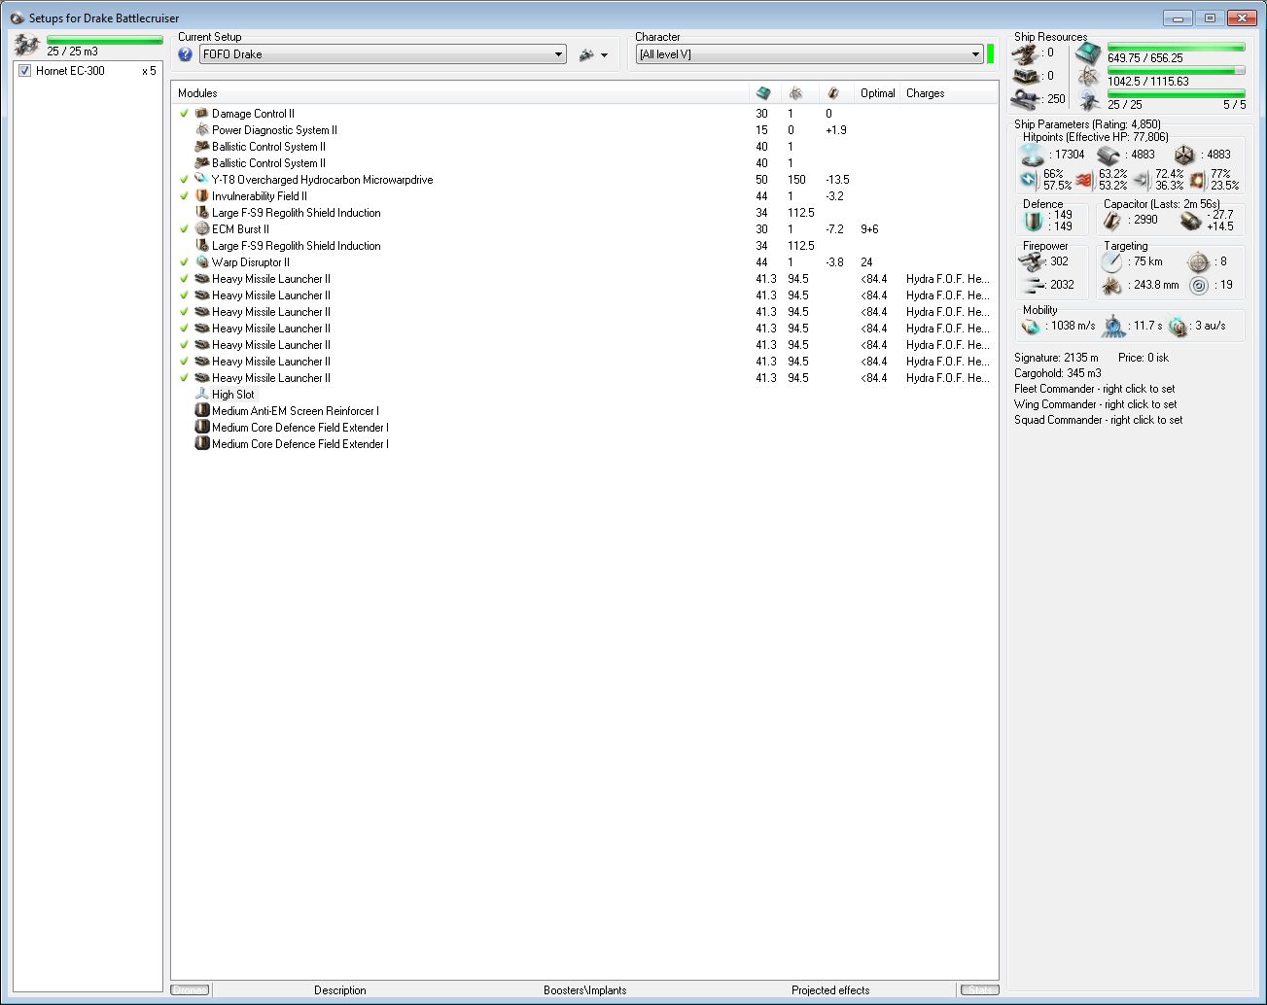This screenshot has width=1267, height=1005.
Task: Click the Damage Control II module icon
Action: (x=202, y=114)
